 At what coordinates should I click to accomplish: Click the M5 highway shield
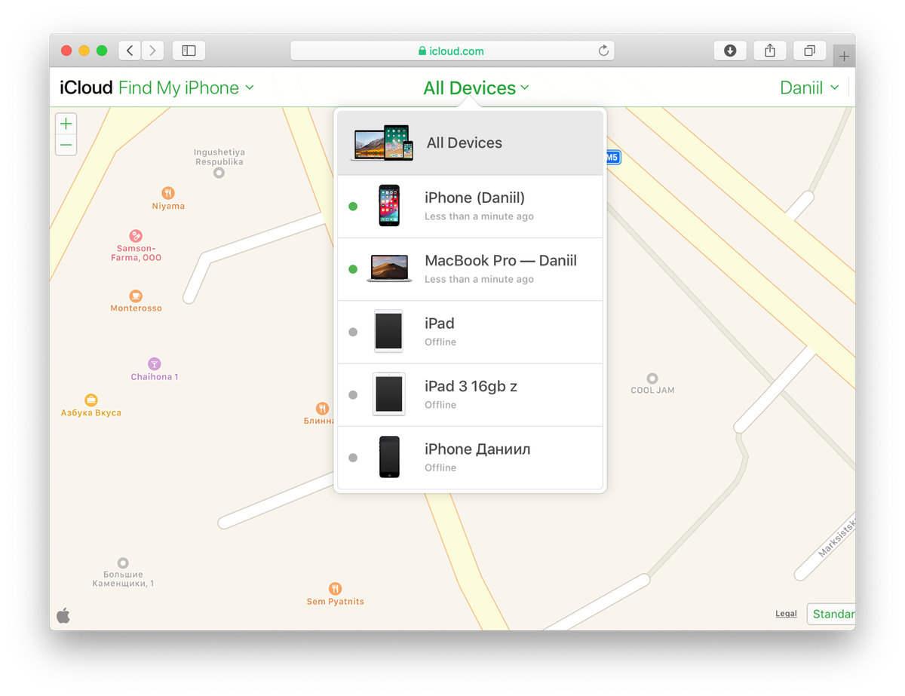(x=612, y=158)
